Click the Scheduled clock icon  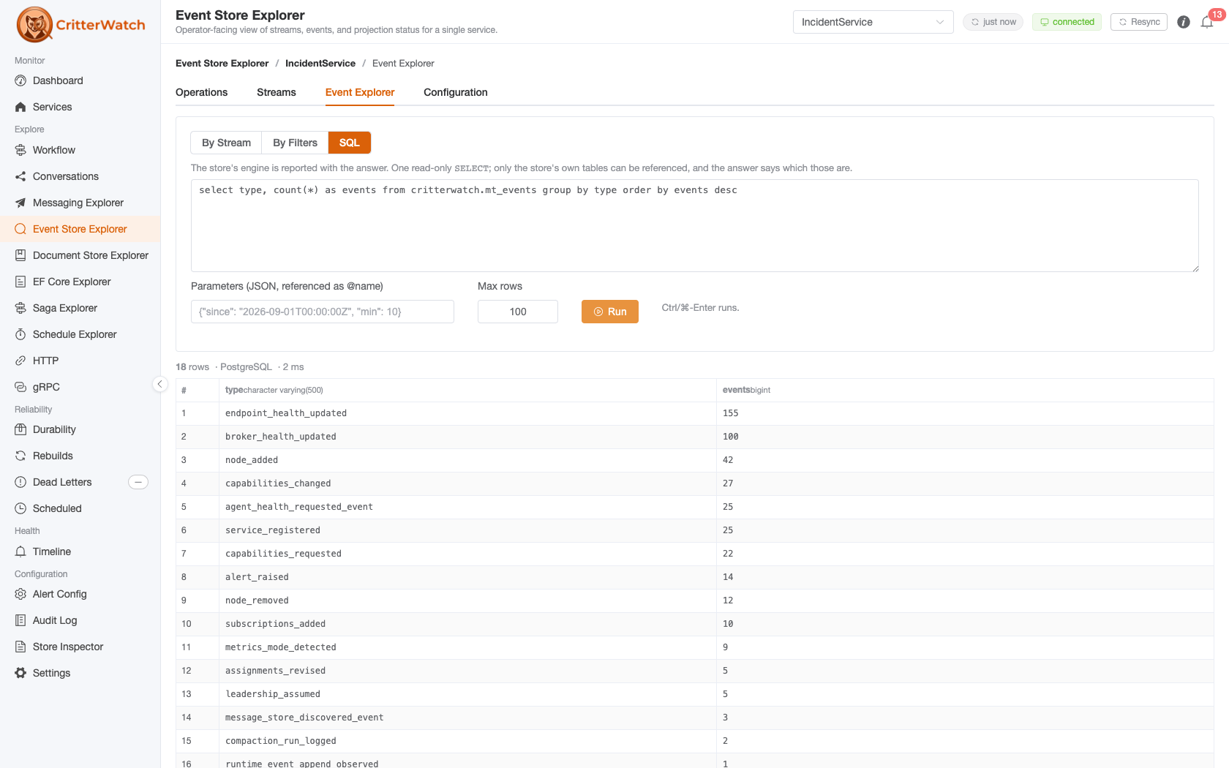point(20,508)
